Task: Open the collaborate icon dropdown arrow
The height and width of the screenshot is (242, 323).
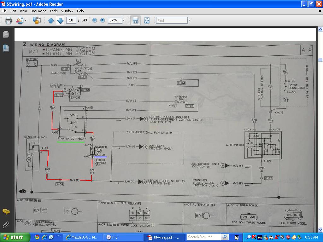Action: click(26, 20)
